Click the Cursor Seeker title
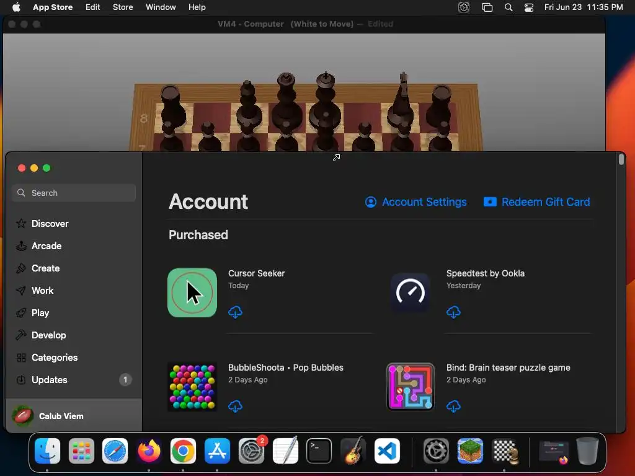 click(x=256, y=273)
